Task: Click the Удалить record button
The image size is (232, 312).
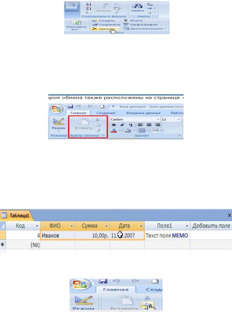Action: coord(104,29)
